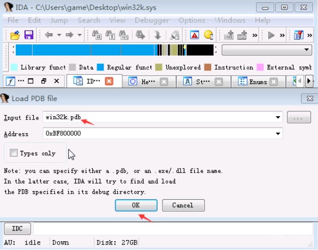
Task: Click search next binoculars arrow icon
Action: pyautogui.click(x=140, y=35)
